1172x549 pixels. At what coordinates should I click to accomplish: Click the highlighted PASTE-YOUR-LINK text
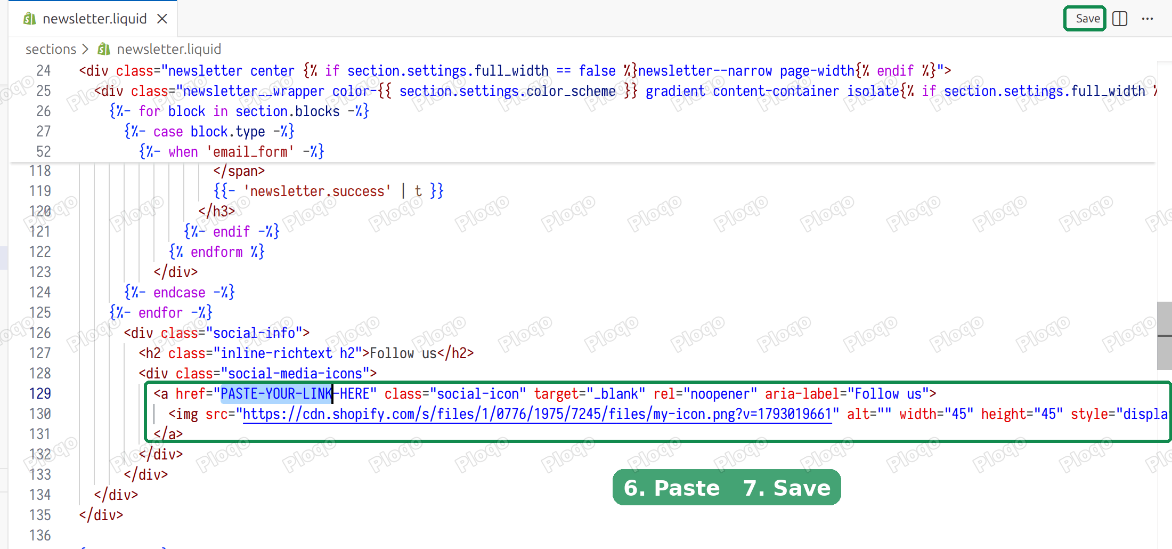pos(276,394)
